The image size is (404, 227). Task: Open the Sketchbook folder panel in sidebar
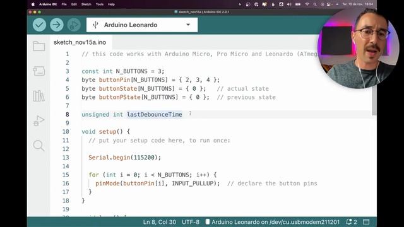tap(39, 46)
